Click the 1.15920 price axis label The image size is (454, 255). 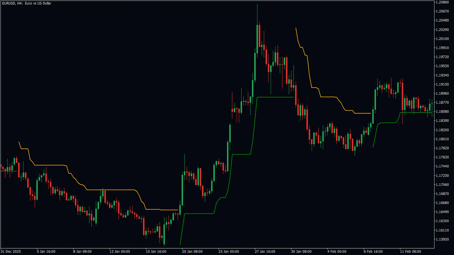[442, 240]
